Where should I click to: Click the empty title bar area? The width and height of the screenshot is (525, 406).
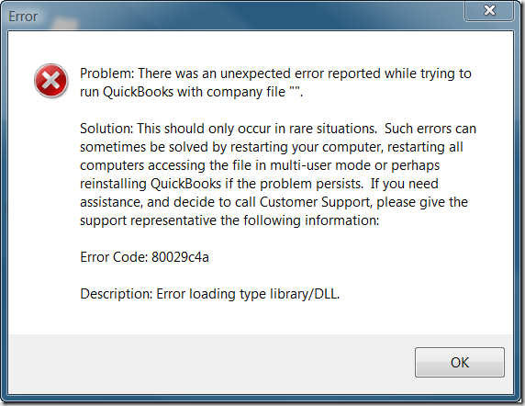click(x=251, y=17)
